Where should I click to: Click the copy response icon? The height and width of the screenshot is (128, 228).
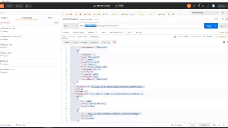224,42
